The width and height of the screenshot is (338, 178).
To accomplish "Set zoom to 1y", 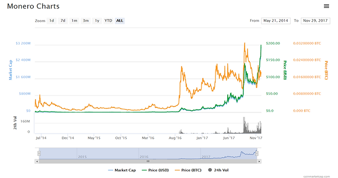I will pos(97,21).
